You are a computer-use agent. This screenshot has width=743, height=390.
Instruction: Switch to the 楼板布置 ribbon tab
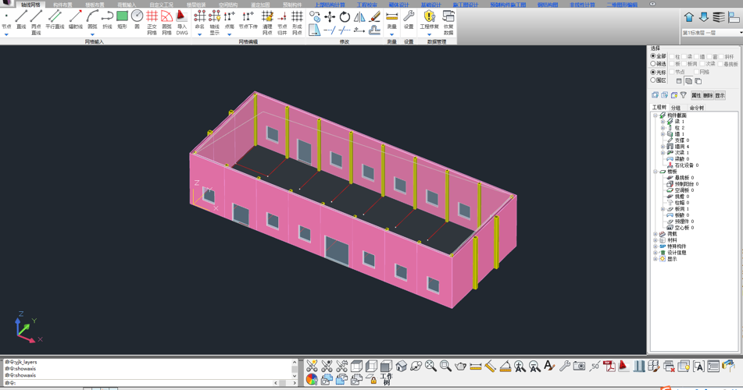point(95,5)
